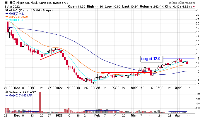Click the Apr label on volume panel axis

click(x=178, y=116)
